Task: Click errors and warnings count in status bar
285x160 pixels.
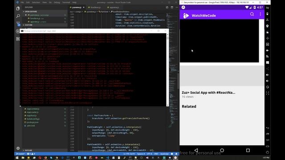Action: 31,154
